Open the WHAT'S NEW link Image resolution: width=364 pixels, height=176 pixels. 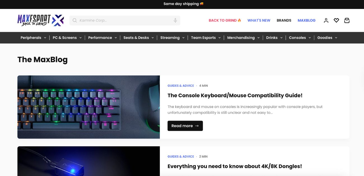[x=259, y=20]
